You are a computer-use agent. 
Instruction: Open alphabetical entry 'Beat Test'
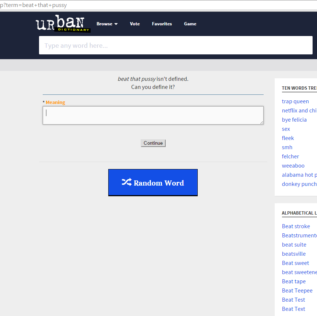(x=293, y=300)
